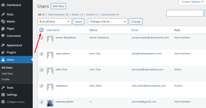Expand Screen Options panel
This screenshot has height=108, width=206.
click(192, 2)
